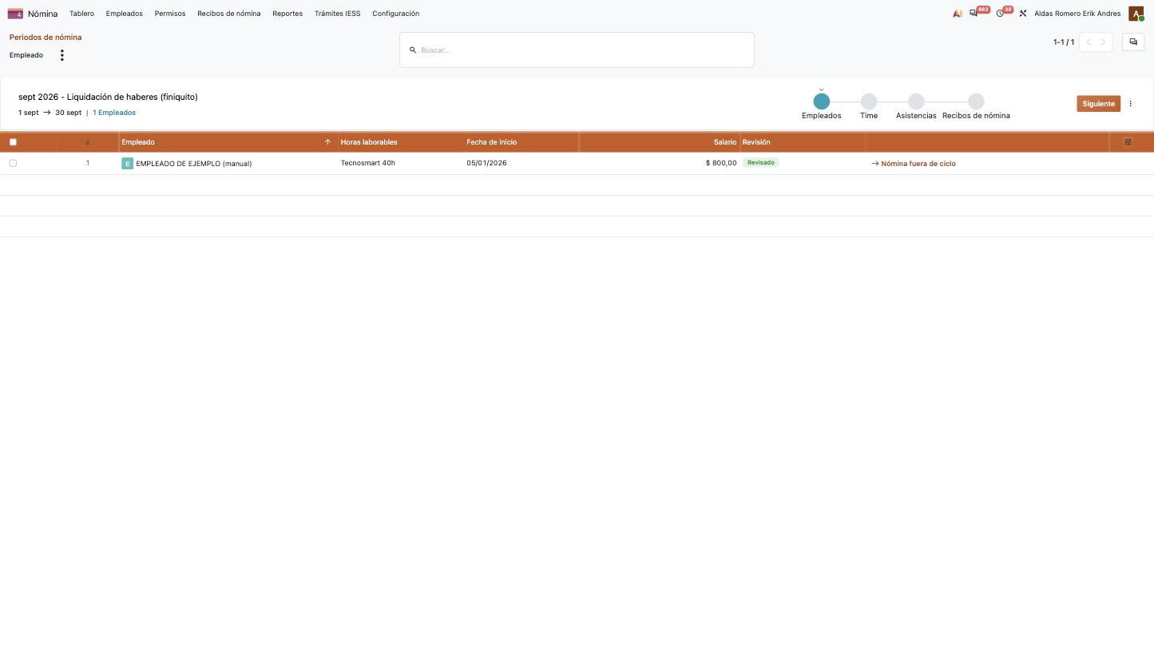Sort by the Fecha de inicio column header

[492, 142]
